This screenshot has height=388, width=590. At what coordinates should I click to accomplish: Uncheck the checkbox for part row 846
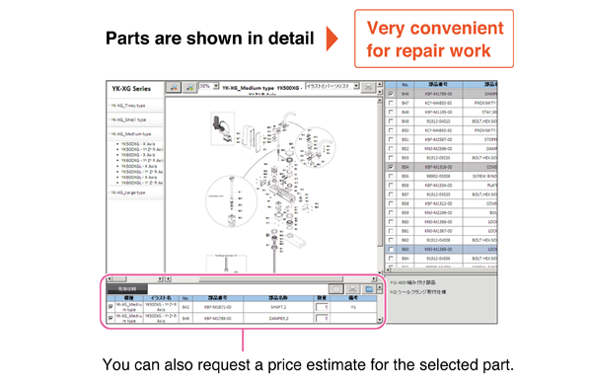click(391, 94)
